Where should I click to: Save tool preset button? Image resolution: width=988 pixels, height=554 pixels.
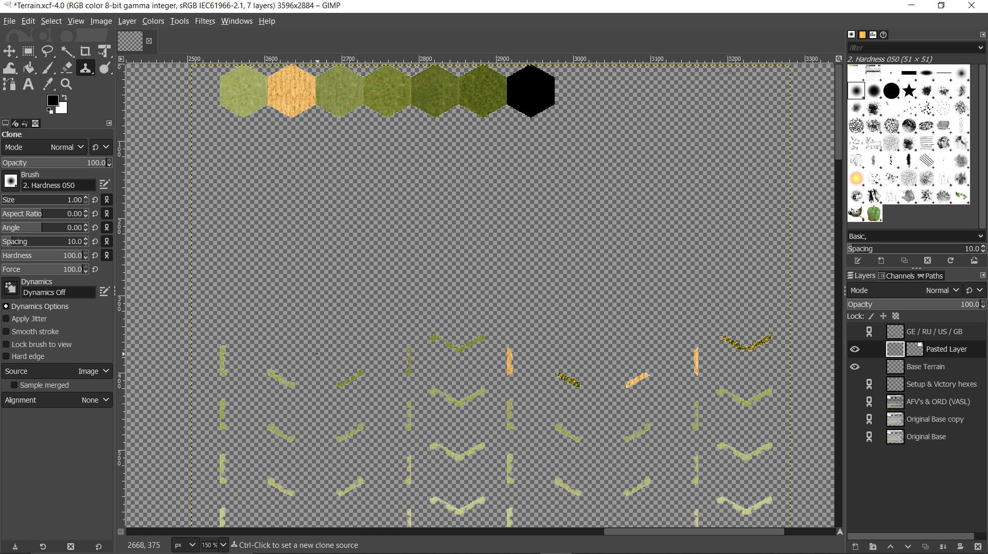tap(15, 547)
